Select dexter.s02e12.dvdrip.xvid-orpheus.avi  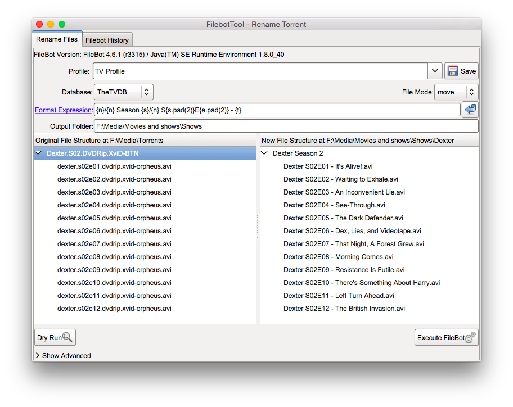point(114,309)
